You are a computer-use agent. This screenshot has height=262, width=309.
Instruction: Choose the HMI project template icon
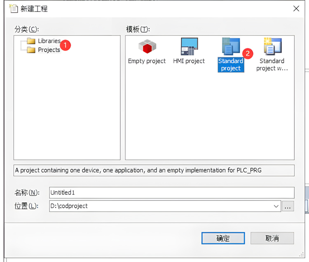coord(189,46)
